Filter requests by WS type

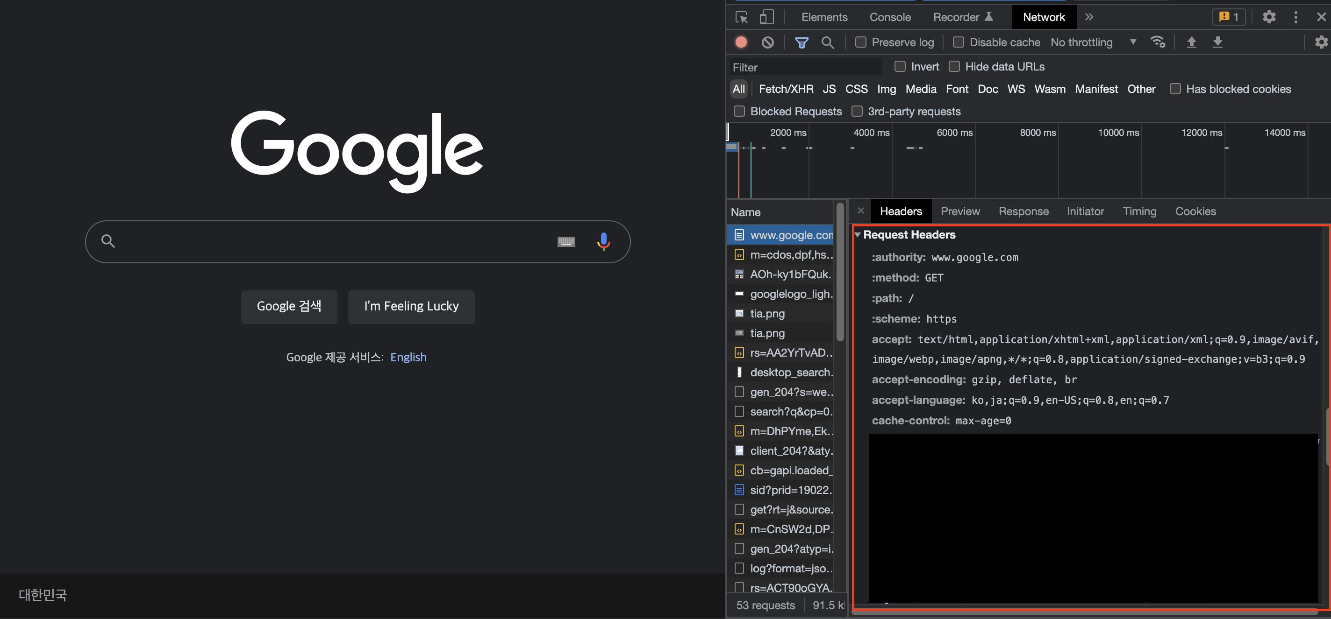(1016, 89)
